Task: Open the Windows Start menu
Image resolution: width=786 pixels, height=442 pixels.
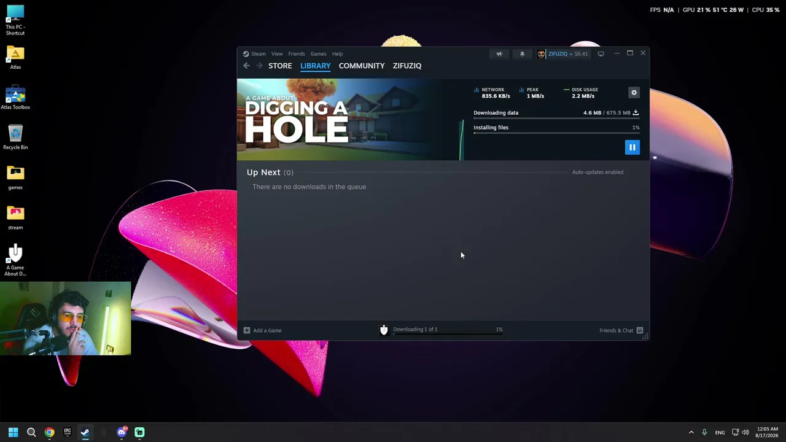Action: tap(13, 432)
